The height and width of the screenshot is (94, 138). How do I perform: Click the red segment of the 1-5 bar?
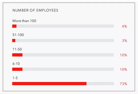point(49,84)
